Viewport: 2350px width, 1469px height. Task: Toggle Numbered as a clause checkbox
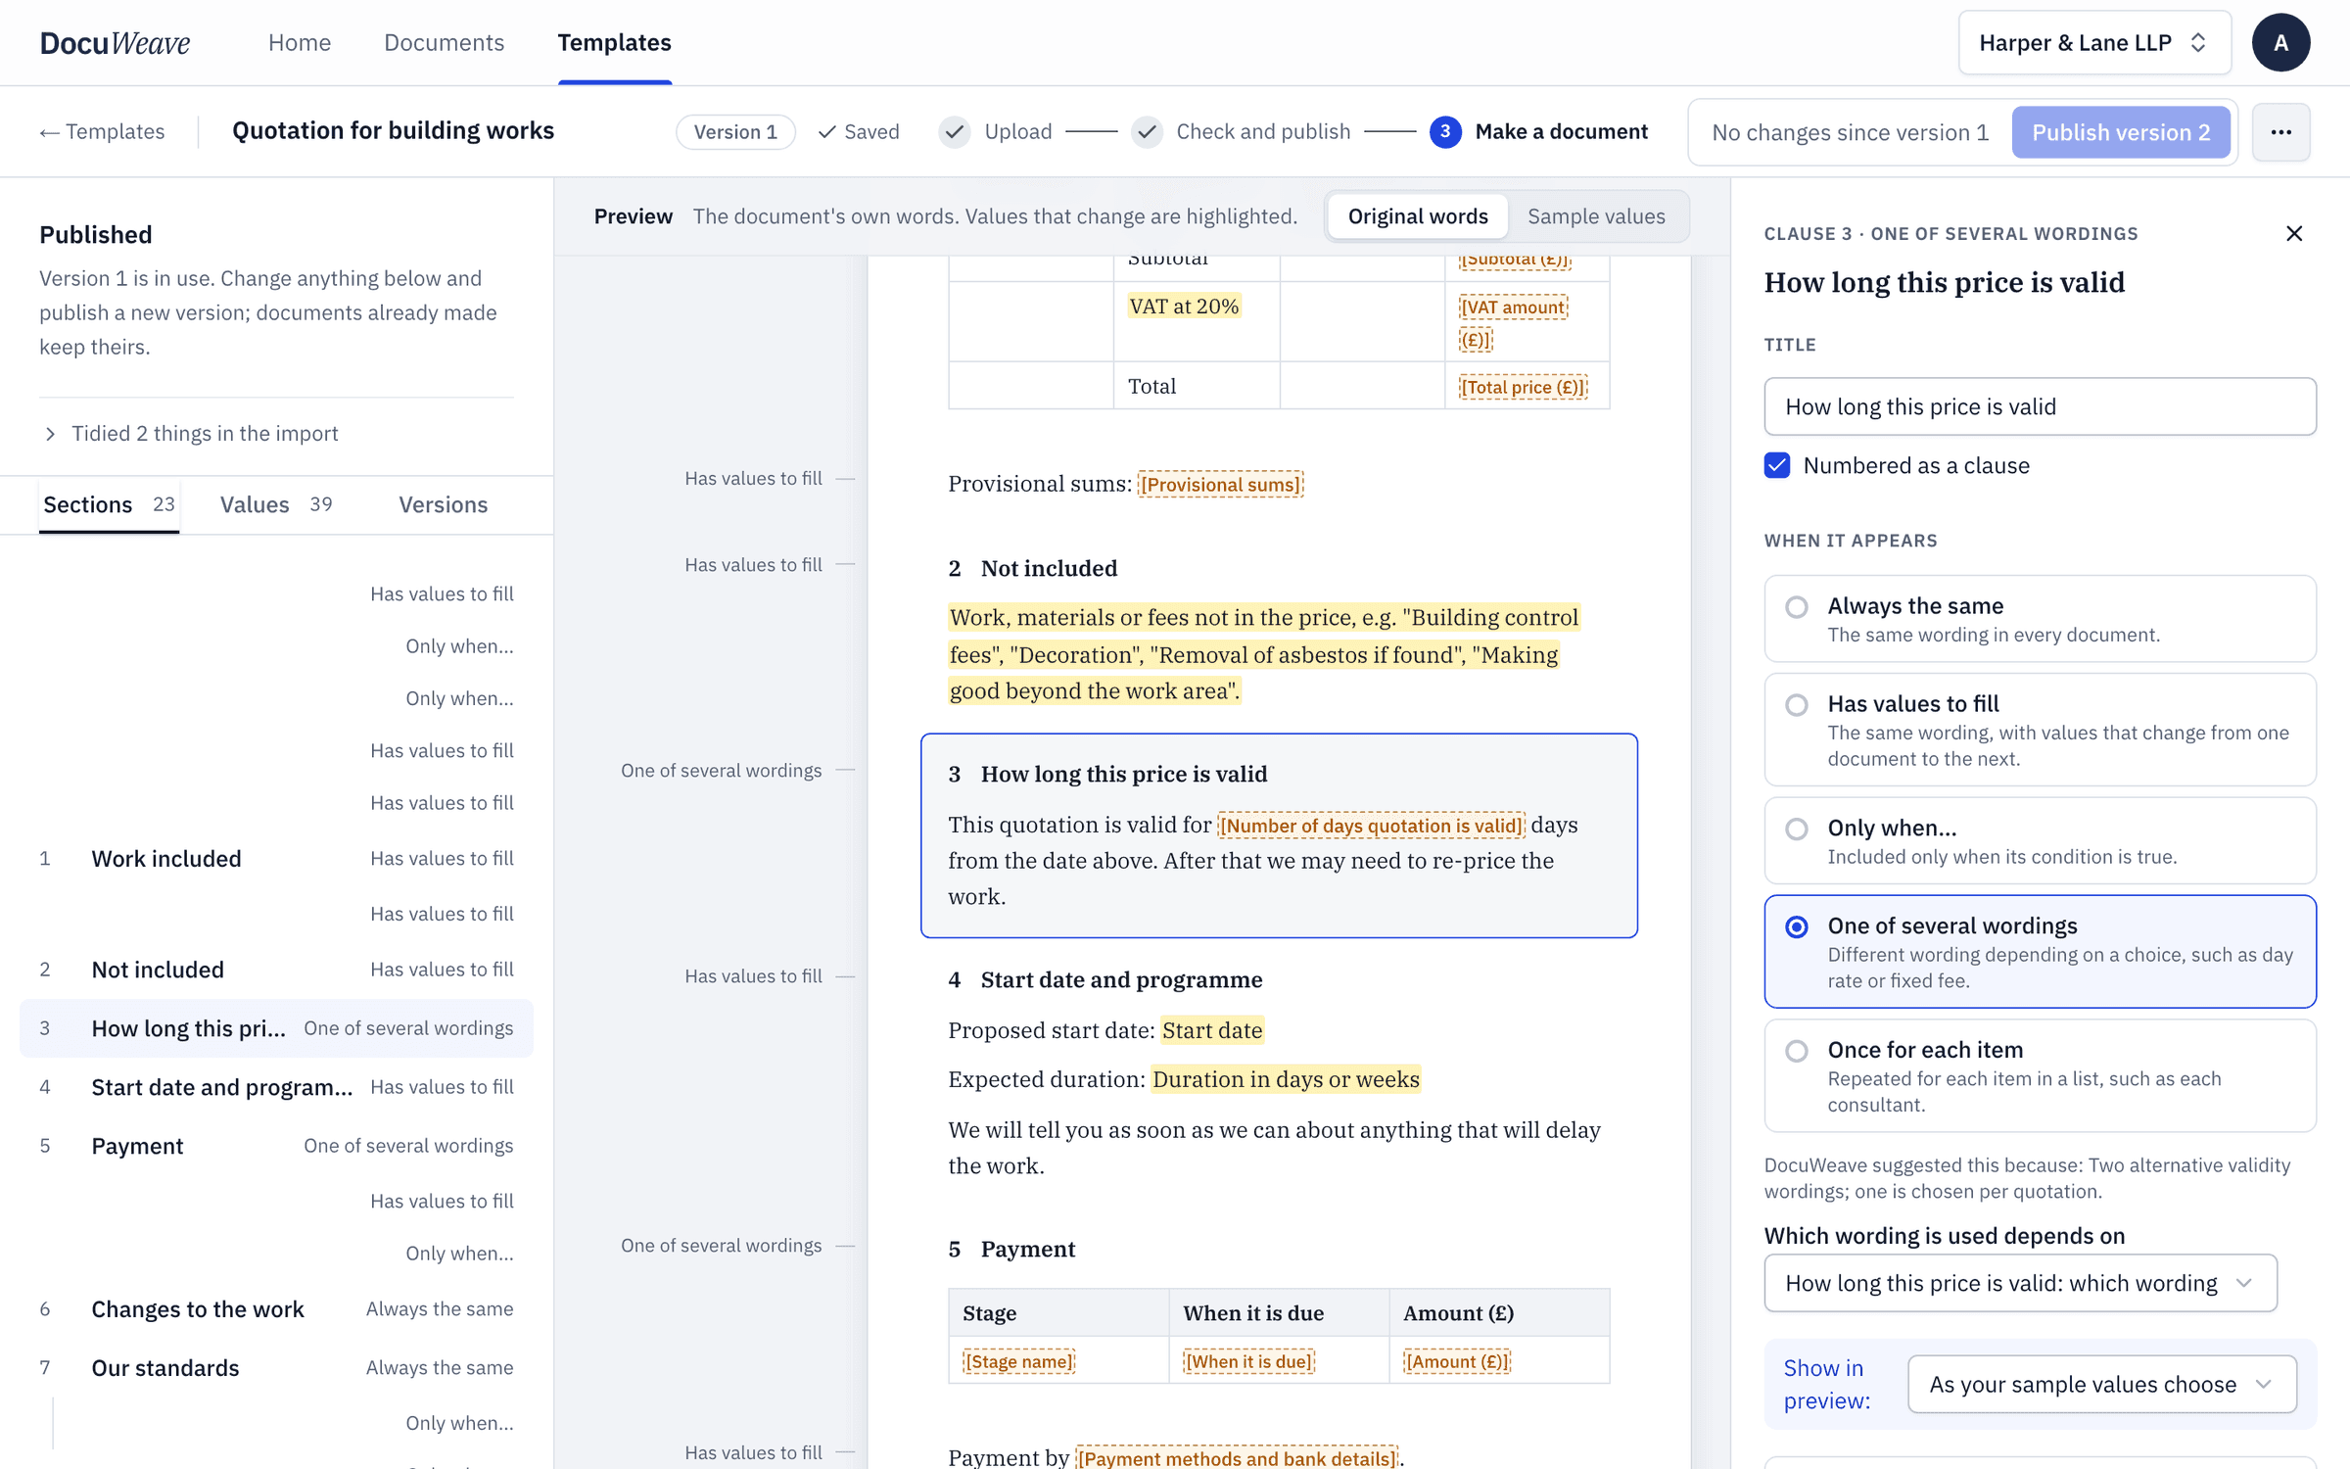coord(1777,465)
